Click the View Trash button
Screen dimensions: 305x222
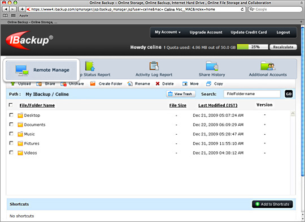point(181,94)
